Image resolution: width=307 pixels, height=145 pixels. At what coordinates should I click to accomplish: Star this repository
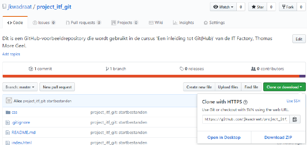[257, 7]
